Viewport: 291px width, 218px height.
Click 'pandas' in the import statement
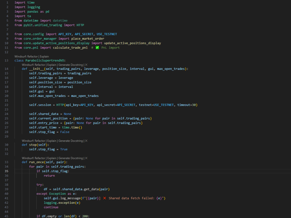[33, 12]
